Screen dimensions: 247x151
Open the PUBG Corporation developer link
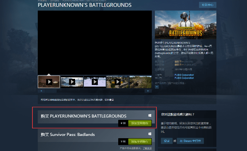click(184, 75)
